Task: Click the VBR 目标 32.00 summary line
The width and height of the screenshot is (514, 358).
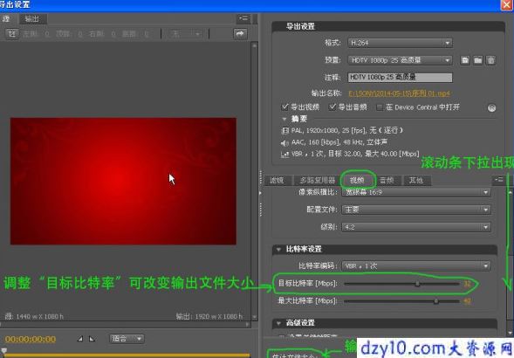Action: point(350,154)
